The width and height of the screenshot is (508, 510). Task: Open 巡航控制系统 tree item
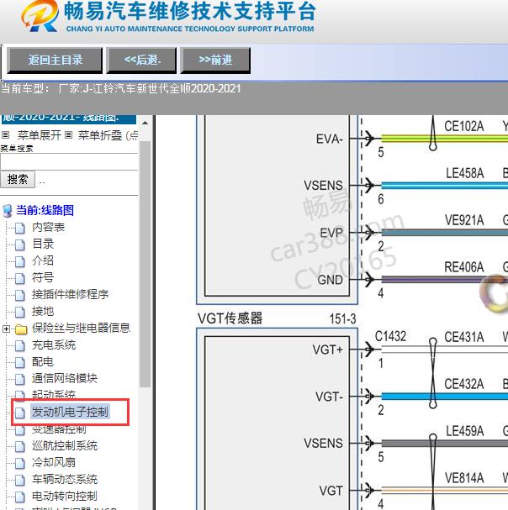click(65, 445)
